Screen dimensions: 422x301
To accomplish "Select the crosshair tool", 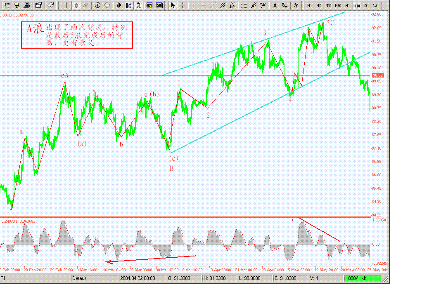I will click(183, 5).
